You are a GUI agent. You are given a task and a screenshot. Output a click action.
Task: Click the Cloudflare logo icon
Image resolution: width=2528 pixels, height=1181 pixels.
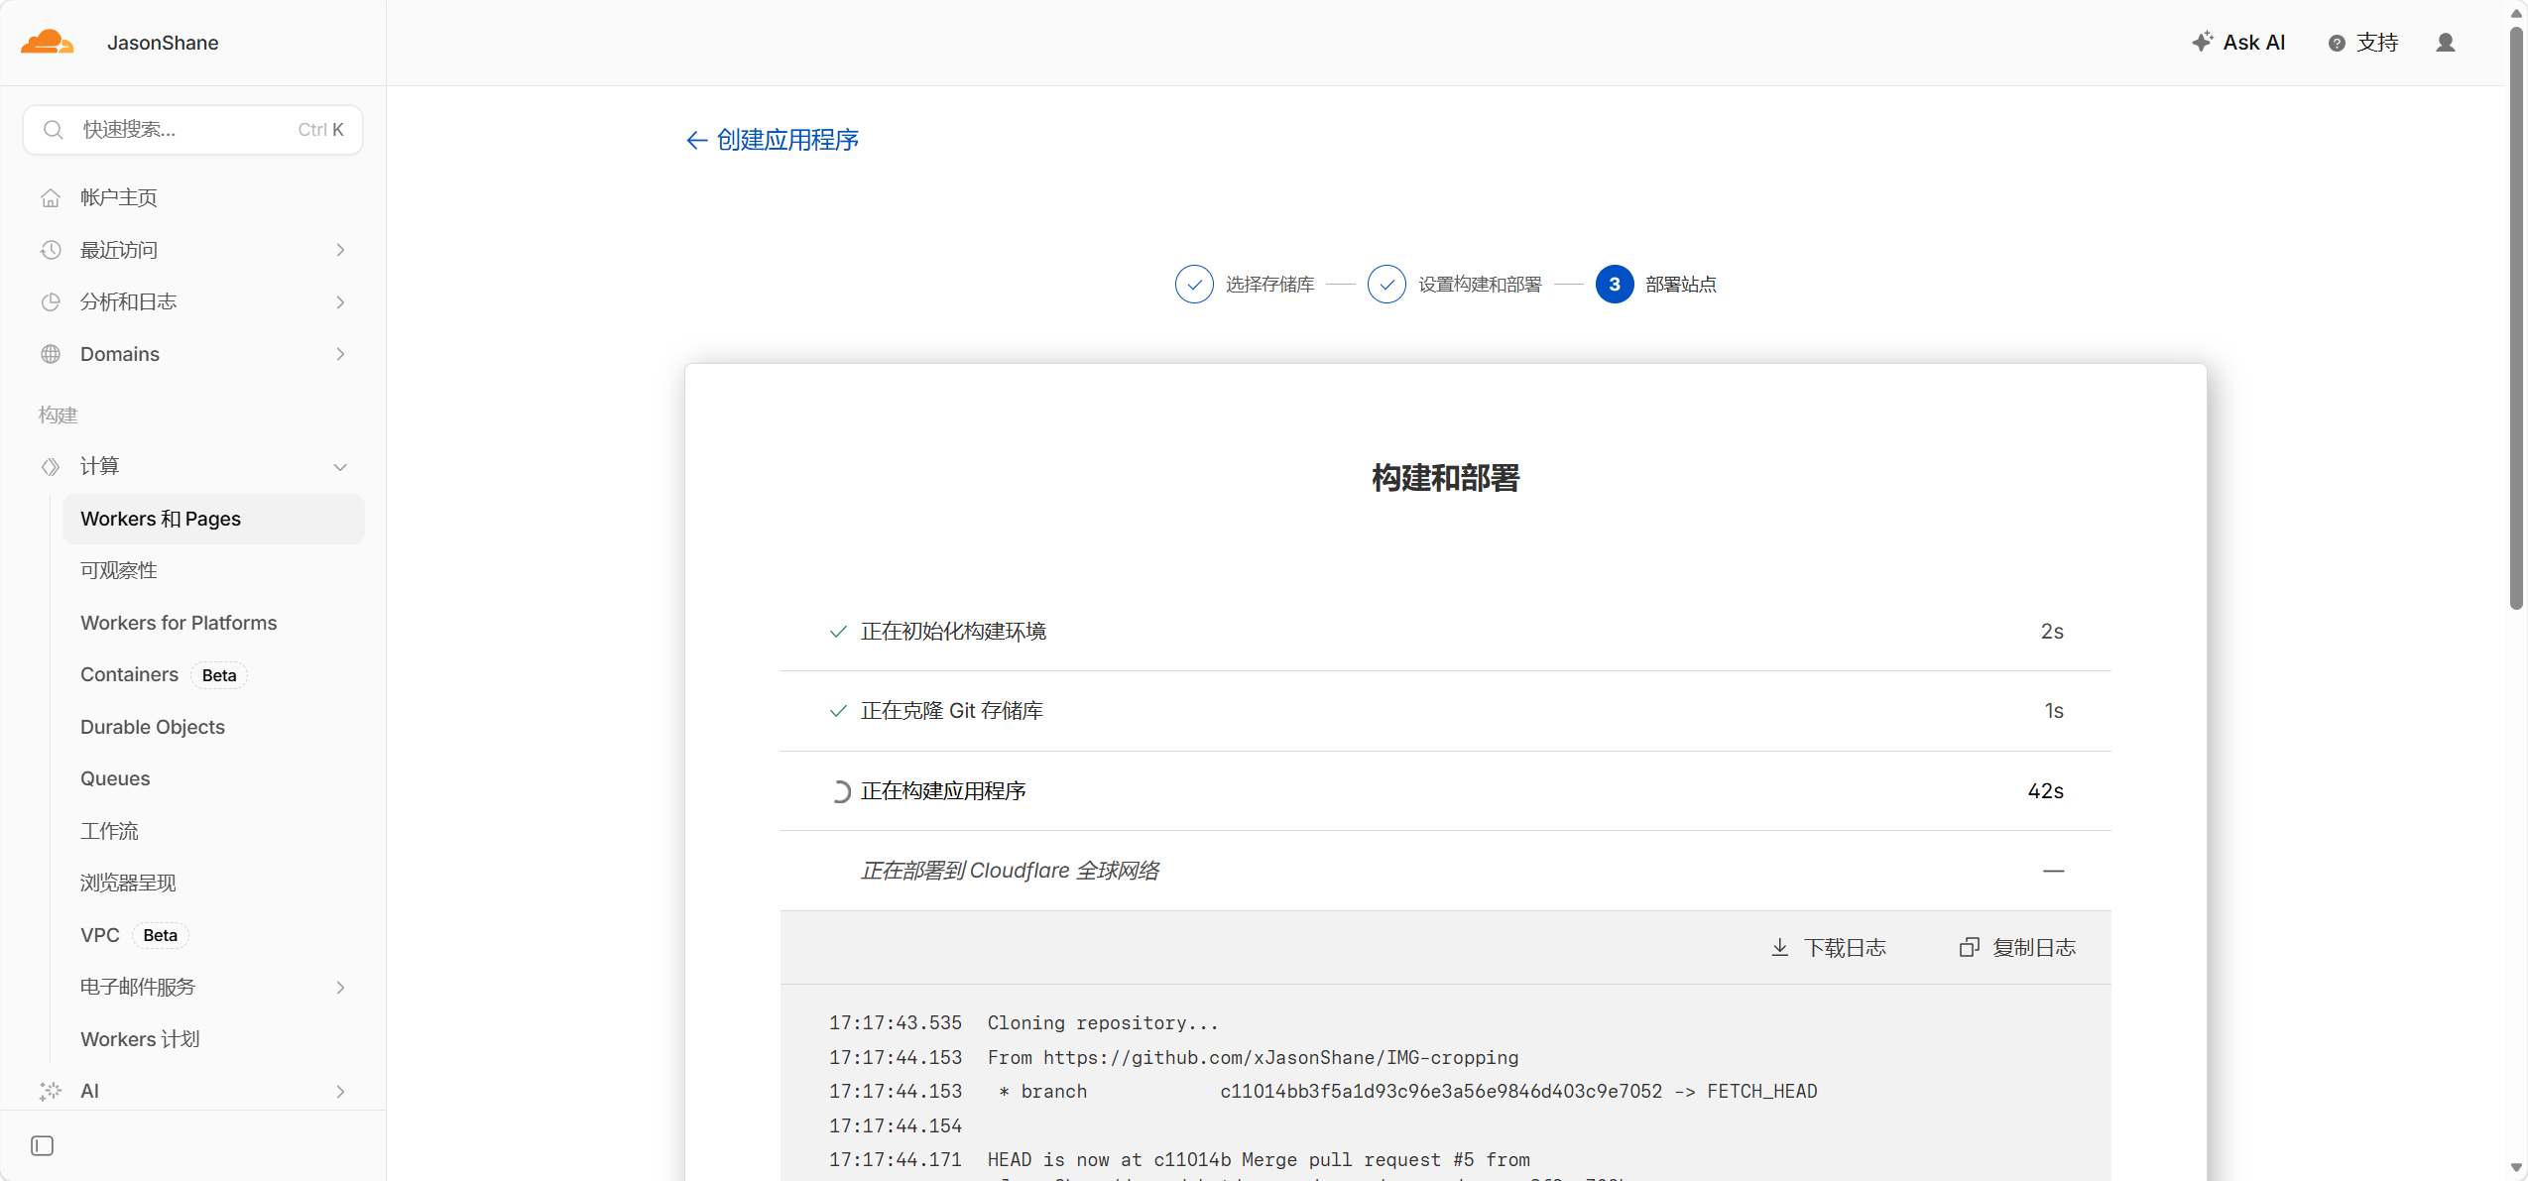click(47, 43)
